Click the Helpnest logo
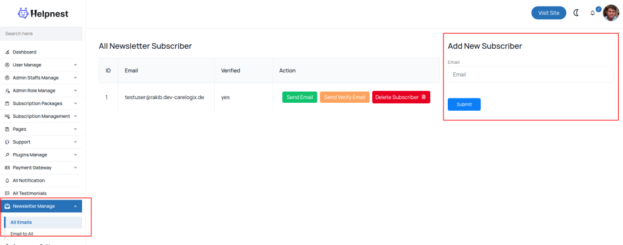The image size is (623, 245). tap(43, 13)
